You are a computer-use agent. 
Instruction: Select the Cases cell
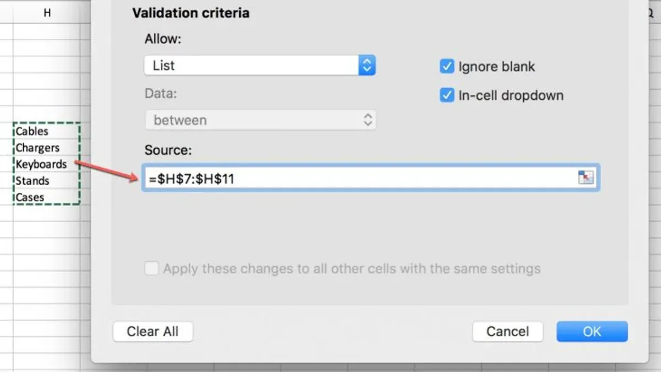point(47,197)
